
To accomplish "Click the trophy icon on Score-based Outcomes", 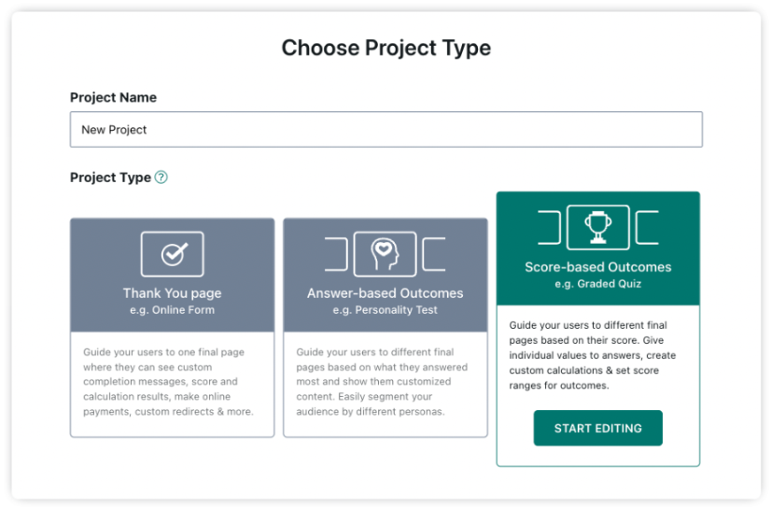I will [x=598, y=227].
